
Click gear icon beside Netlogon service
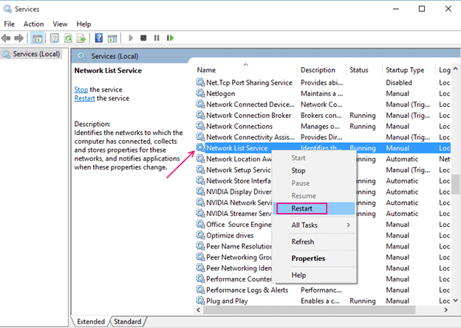coord(200,94)
